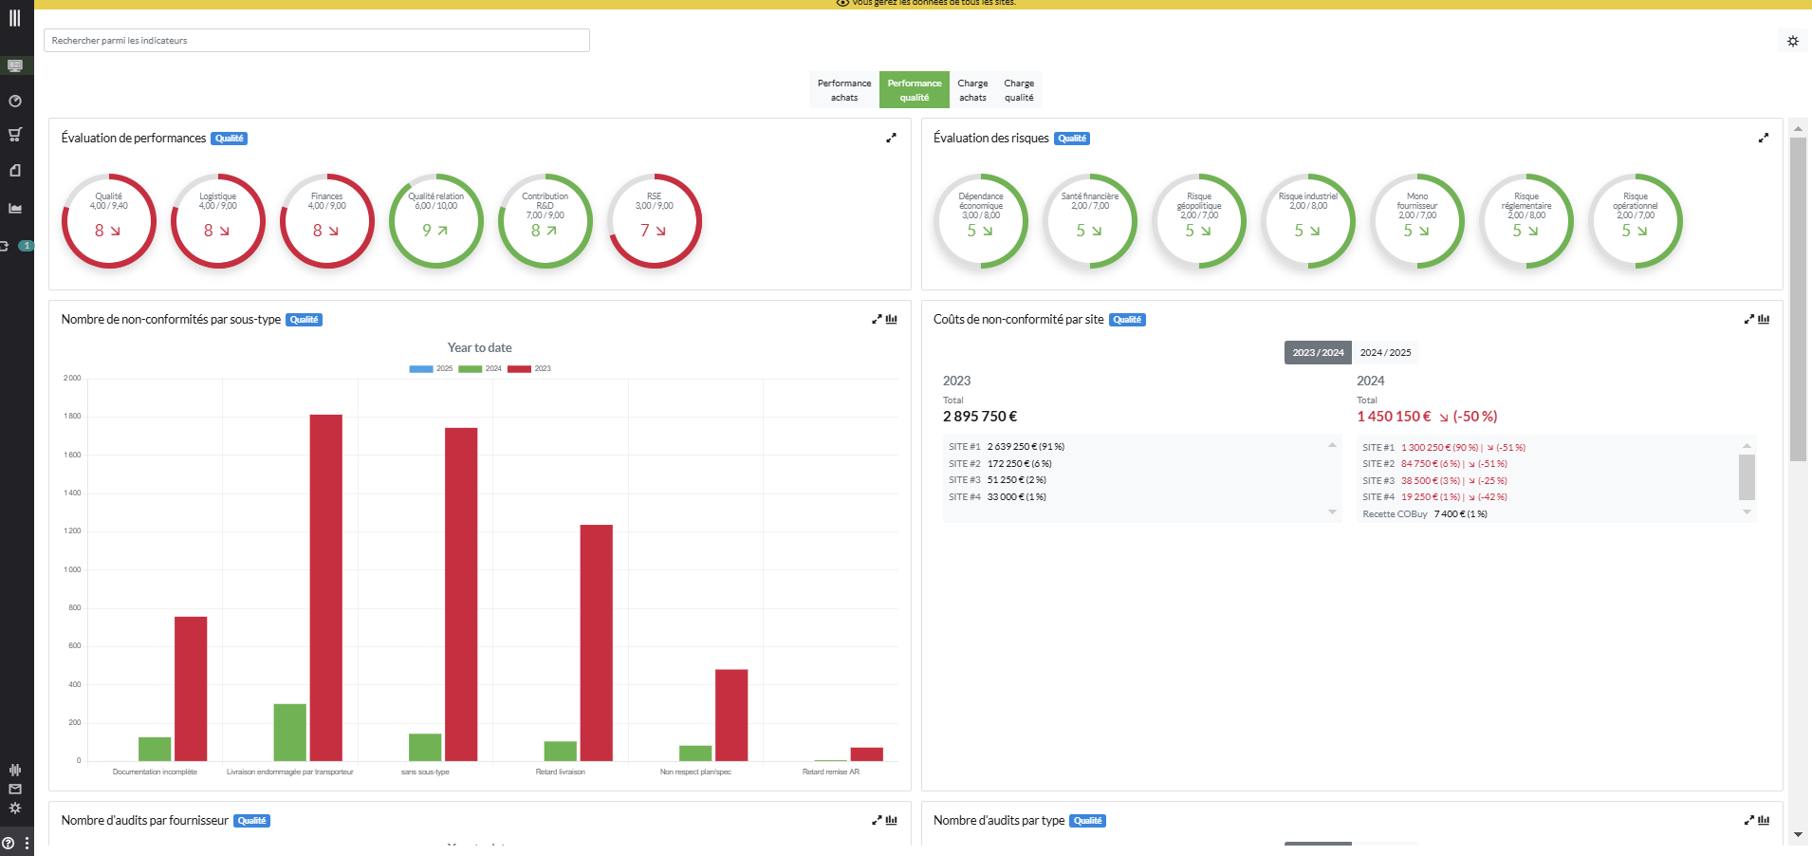Click Qualité tag beside Nombre d'audits par type
1812x856 pixels.
point(1087,821)
